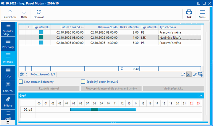
Task: Click the dark teal segment in graph
Action: pos(95,110)
